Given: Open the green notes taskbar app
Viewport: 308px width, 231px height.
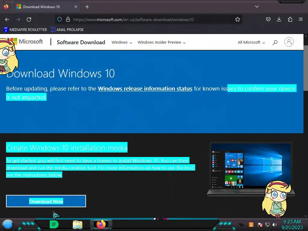Looking at the screenshot, I should coord(54,224).
